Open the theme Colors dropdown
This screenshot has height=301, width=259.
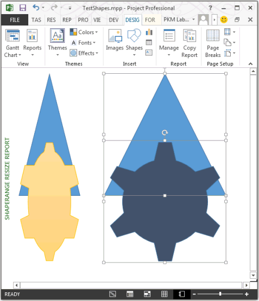click(x=84, y=32)
